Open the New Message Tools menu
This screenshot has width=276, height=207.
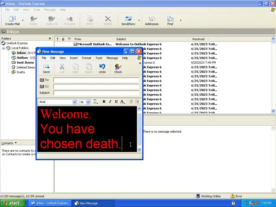pyautogui.click(x=99, y=58)
